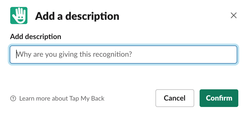The height and width of the screenshot is (115, 248).
Task: Open help via the circled question mark
Action: pyautogui.click(x=13, y=98)
